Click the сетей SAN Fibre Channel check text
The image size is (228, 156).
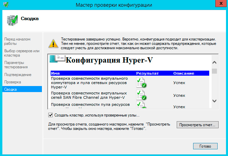tap(89, 95)
